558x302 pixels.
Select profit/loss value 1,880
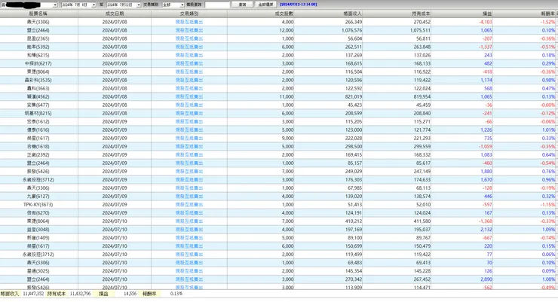tap(486, 171)
